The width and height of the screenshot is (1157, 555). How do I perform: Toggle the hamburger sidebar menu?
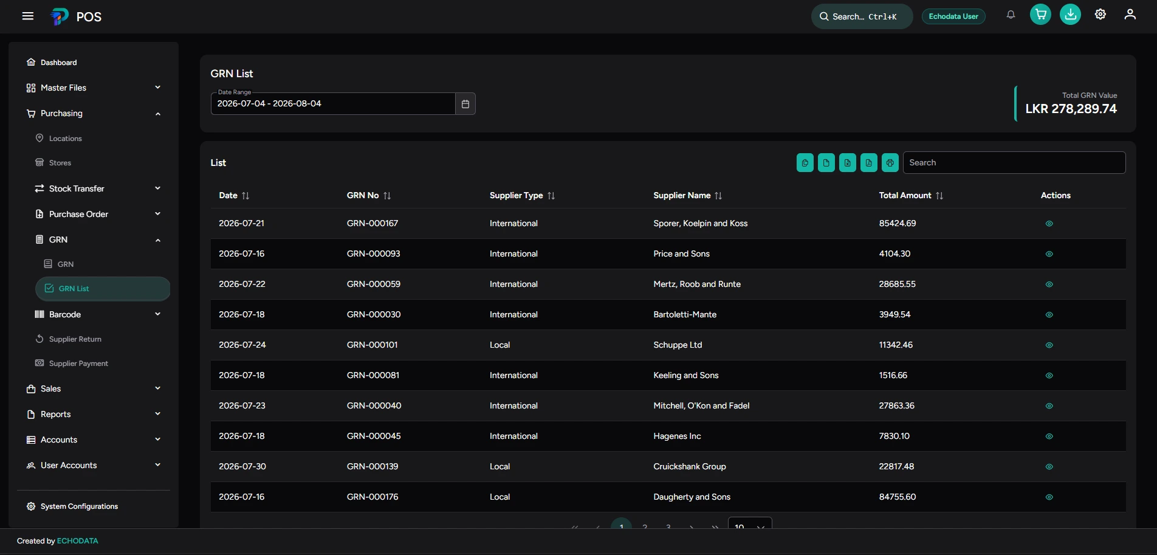click(x=27, y=16)
